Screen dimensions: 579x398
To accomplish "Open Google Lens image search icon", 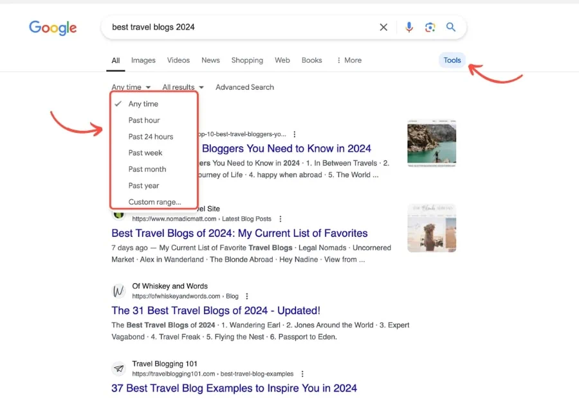I will click(x=430, y=27).
